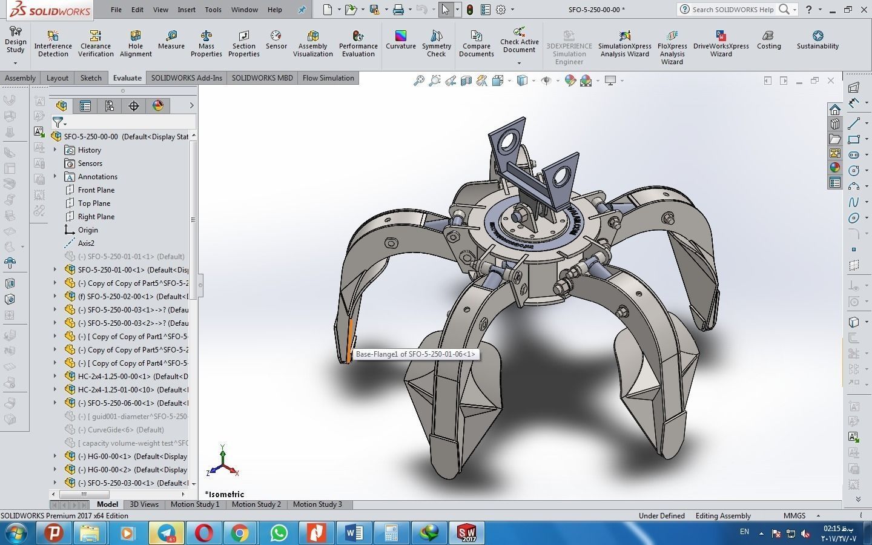This screenshot has width=872, height=545.
Task: Click the Zoom to Fit icon
Action: [x=418, y=81]
